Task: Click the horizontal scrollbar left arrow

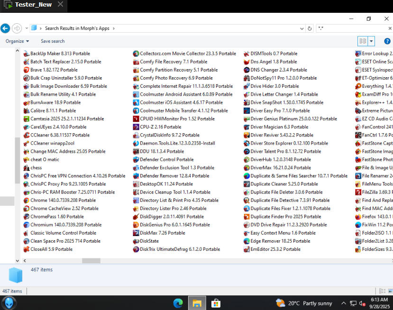Action: coord(25,261)
